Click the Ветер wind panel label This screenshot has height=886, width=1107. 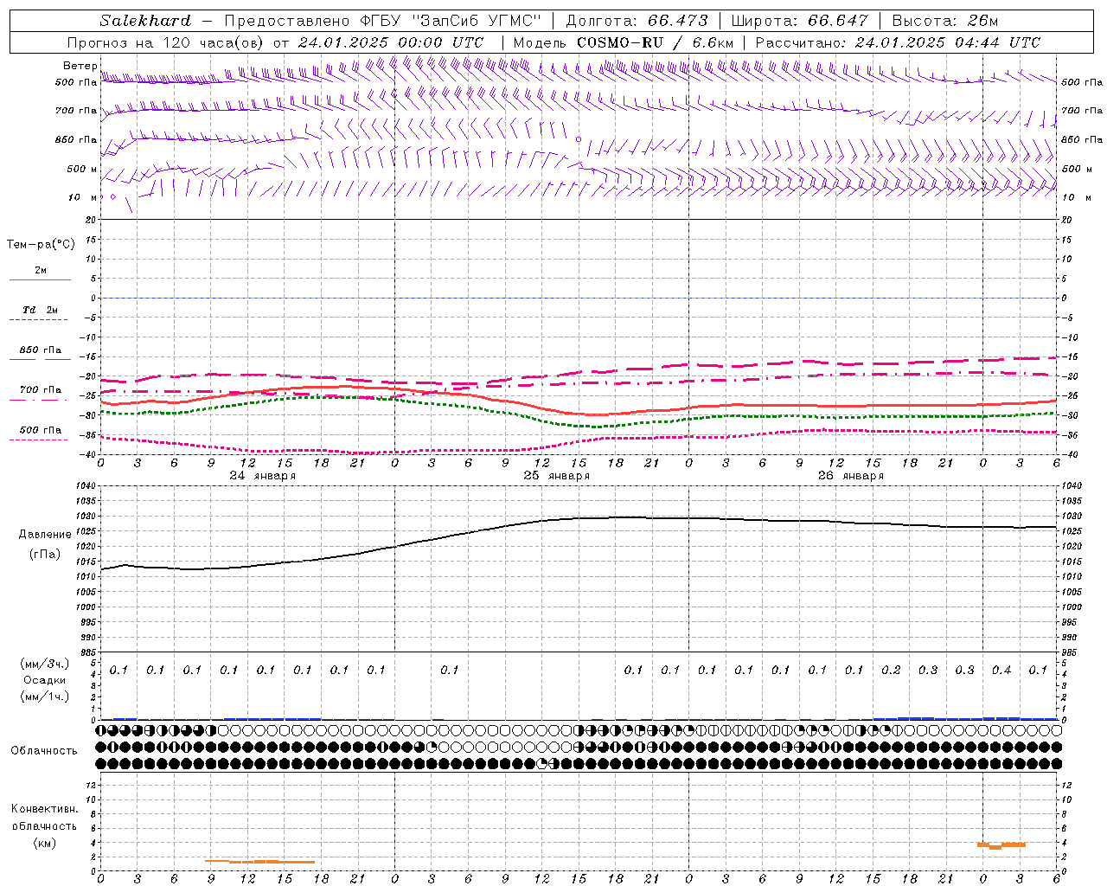click(80, 66)
